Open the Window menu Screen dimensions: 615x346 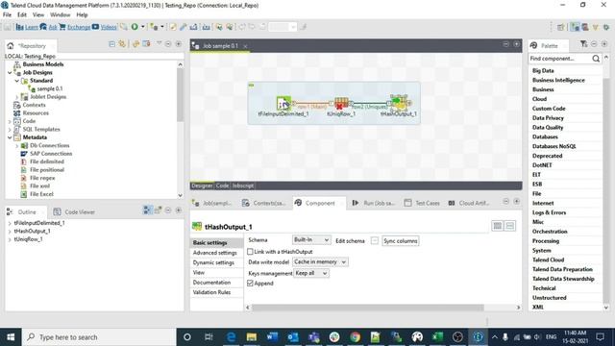(x=60, y=15)
